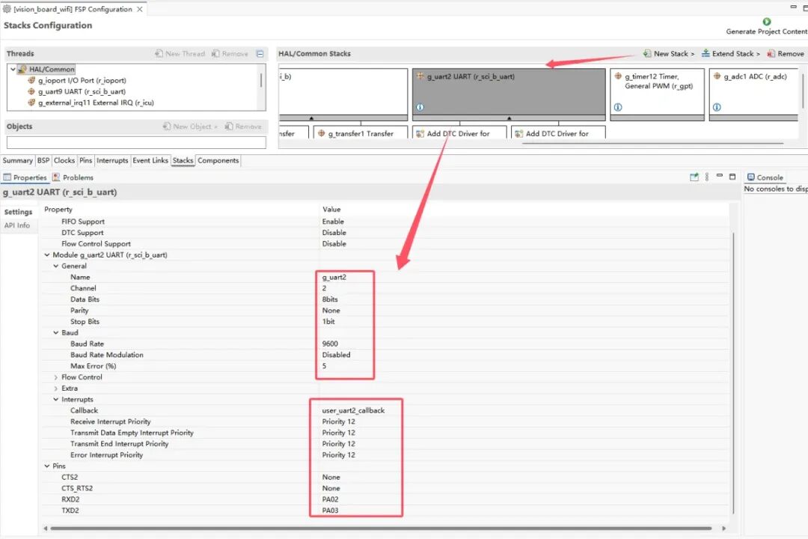Image resolution: width=808 pixels, height=539 pixels.
Task: Open the Summary tab
Action: coord(17,161)
